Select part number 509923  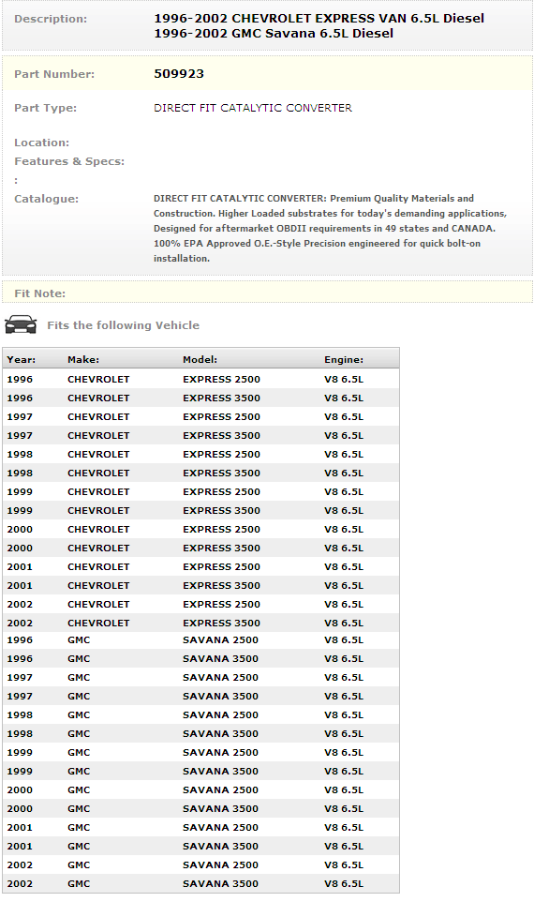(x=179, y=74)
